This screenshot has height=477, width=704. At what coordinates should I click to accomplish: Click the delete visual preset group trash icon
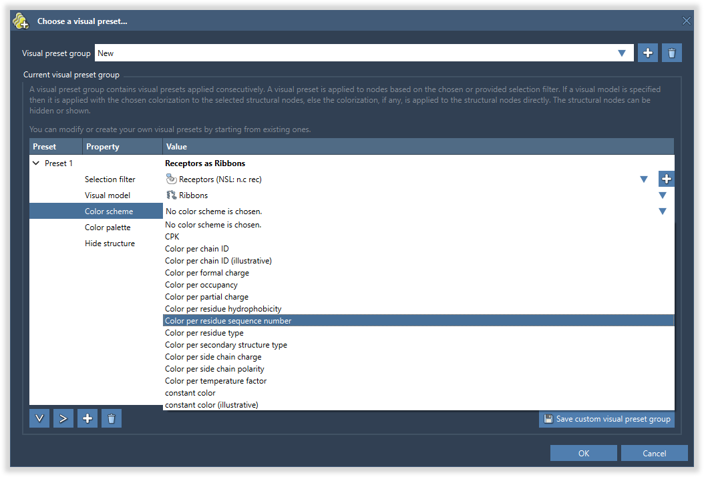pos(671,53)
